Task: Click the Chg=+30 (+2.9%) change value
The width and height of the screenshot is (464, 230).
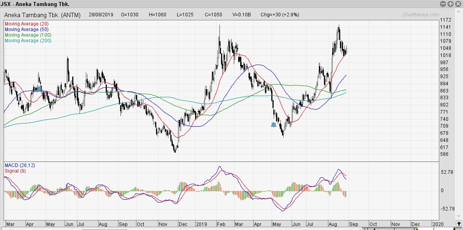Action: tap(280, 15)
